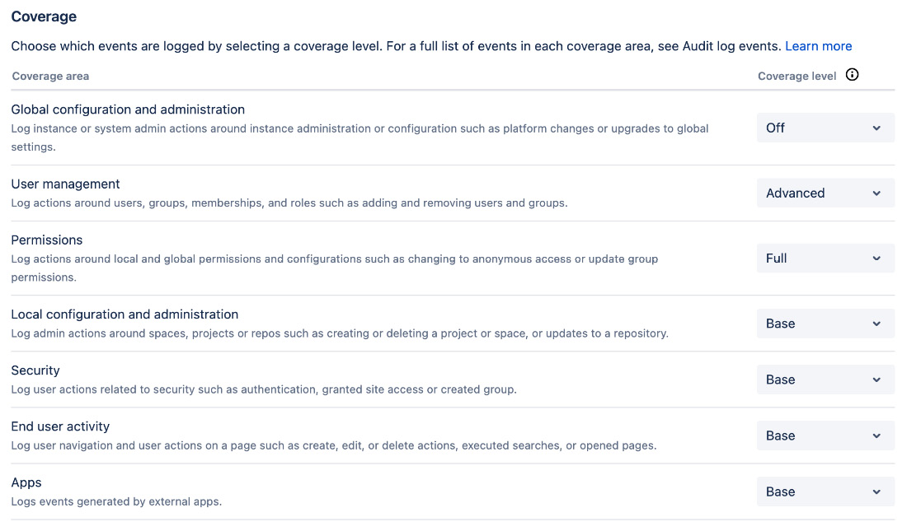This screenshot has height=531, width=907.
Task: Click the info icon next to Coverage level
Action: (x=852, y=74)
